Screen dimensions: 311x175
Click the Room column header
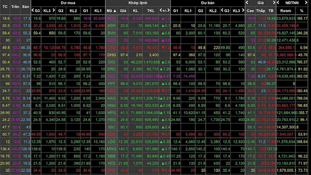pyautogui.click(x=285, y=11)
